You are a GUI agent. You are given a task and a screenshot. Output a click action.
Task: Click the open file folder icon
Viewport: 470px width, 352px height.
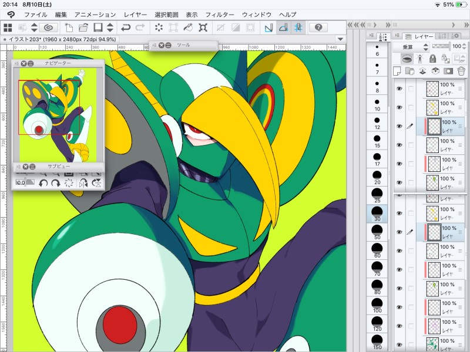coord(83,28)
